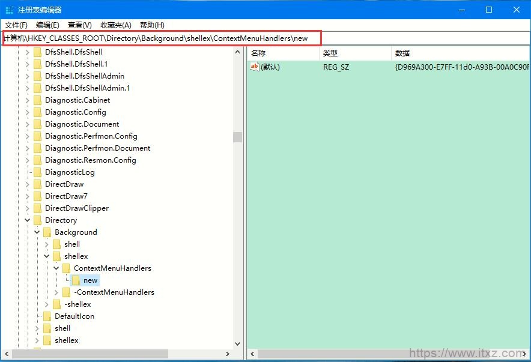Viewport: 531px width, 362px height.
Task: Select the -shellex key
Action: [x=77, y=304]
